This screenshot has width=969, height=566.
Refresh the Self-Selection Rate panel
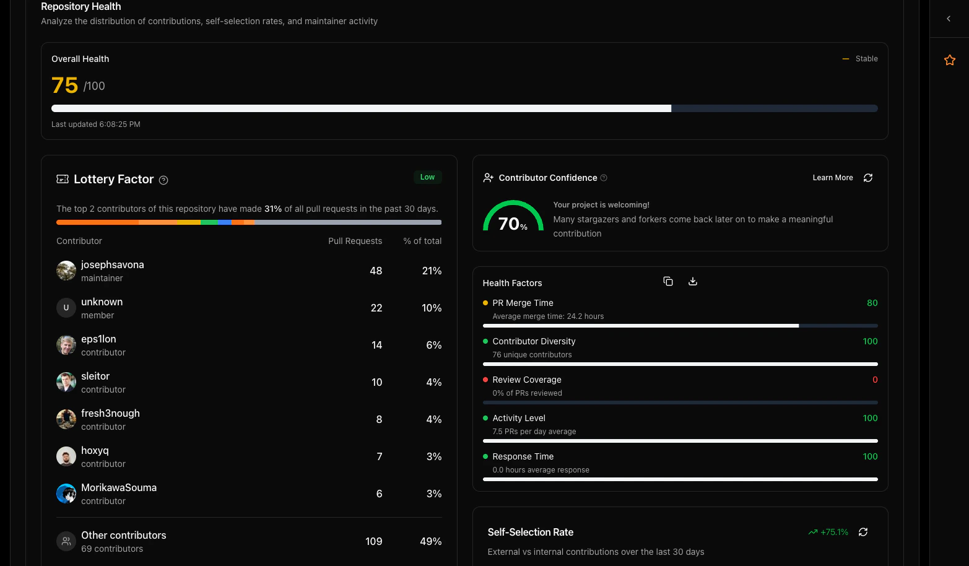tap(863, 532)
